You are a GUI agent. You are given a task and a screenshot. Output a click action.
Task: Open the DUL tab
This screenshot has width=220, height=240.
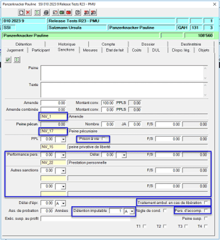point(156,50)
